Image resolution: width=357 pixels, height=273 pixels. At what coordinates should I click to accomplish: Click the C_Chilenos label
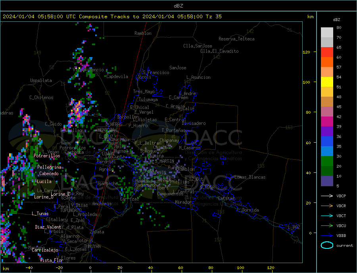click(41, 97)
